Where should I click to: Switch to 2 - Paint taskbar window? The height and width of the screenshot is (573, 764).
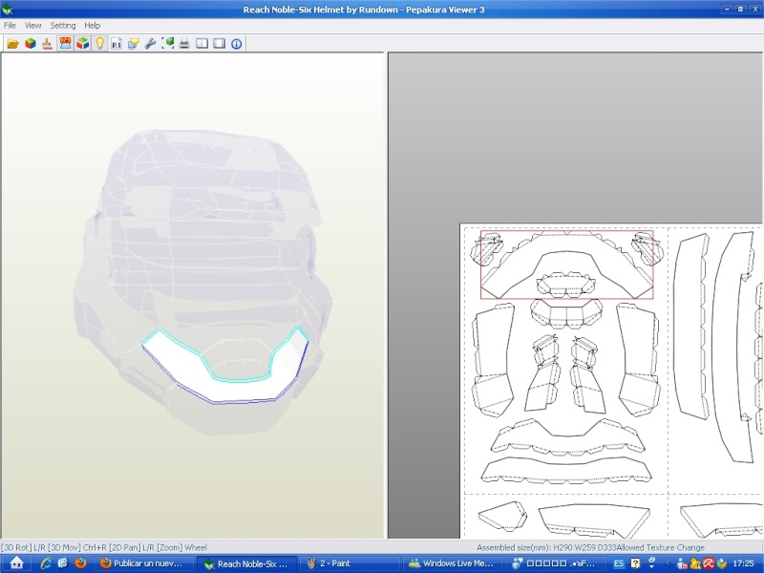pos(350,563)
